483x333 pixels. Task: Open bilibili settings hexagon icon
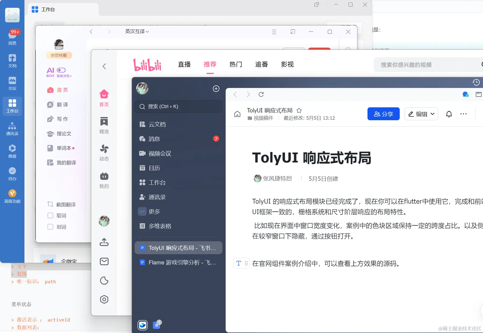pos(104,299)
